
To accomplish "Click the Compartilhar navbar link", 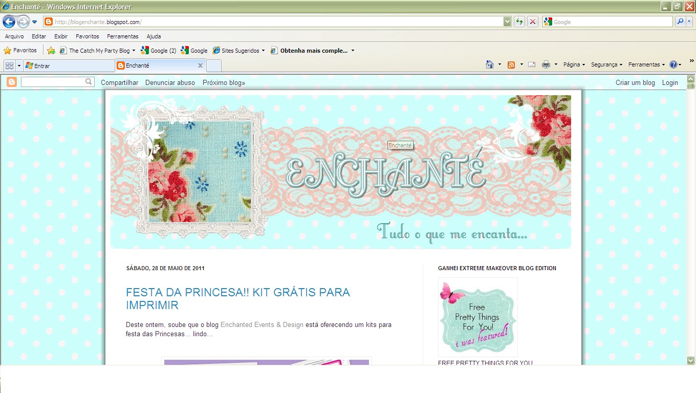I will click(x=119, y=82).
